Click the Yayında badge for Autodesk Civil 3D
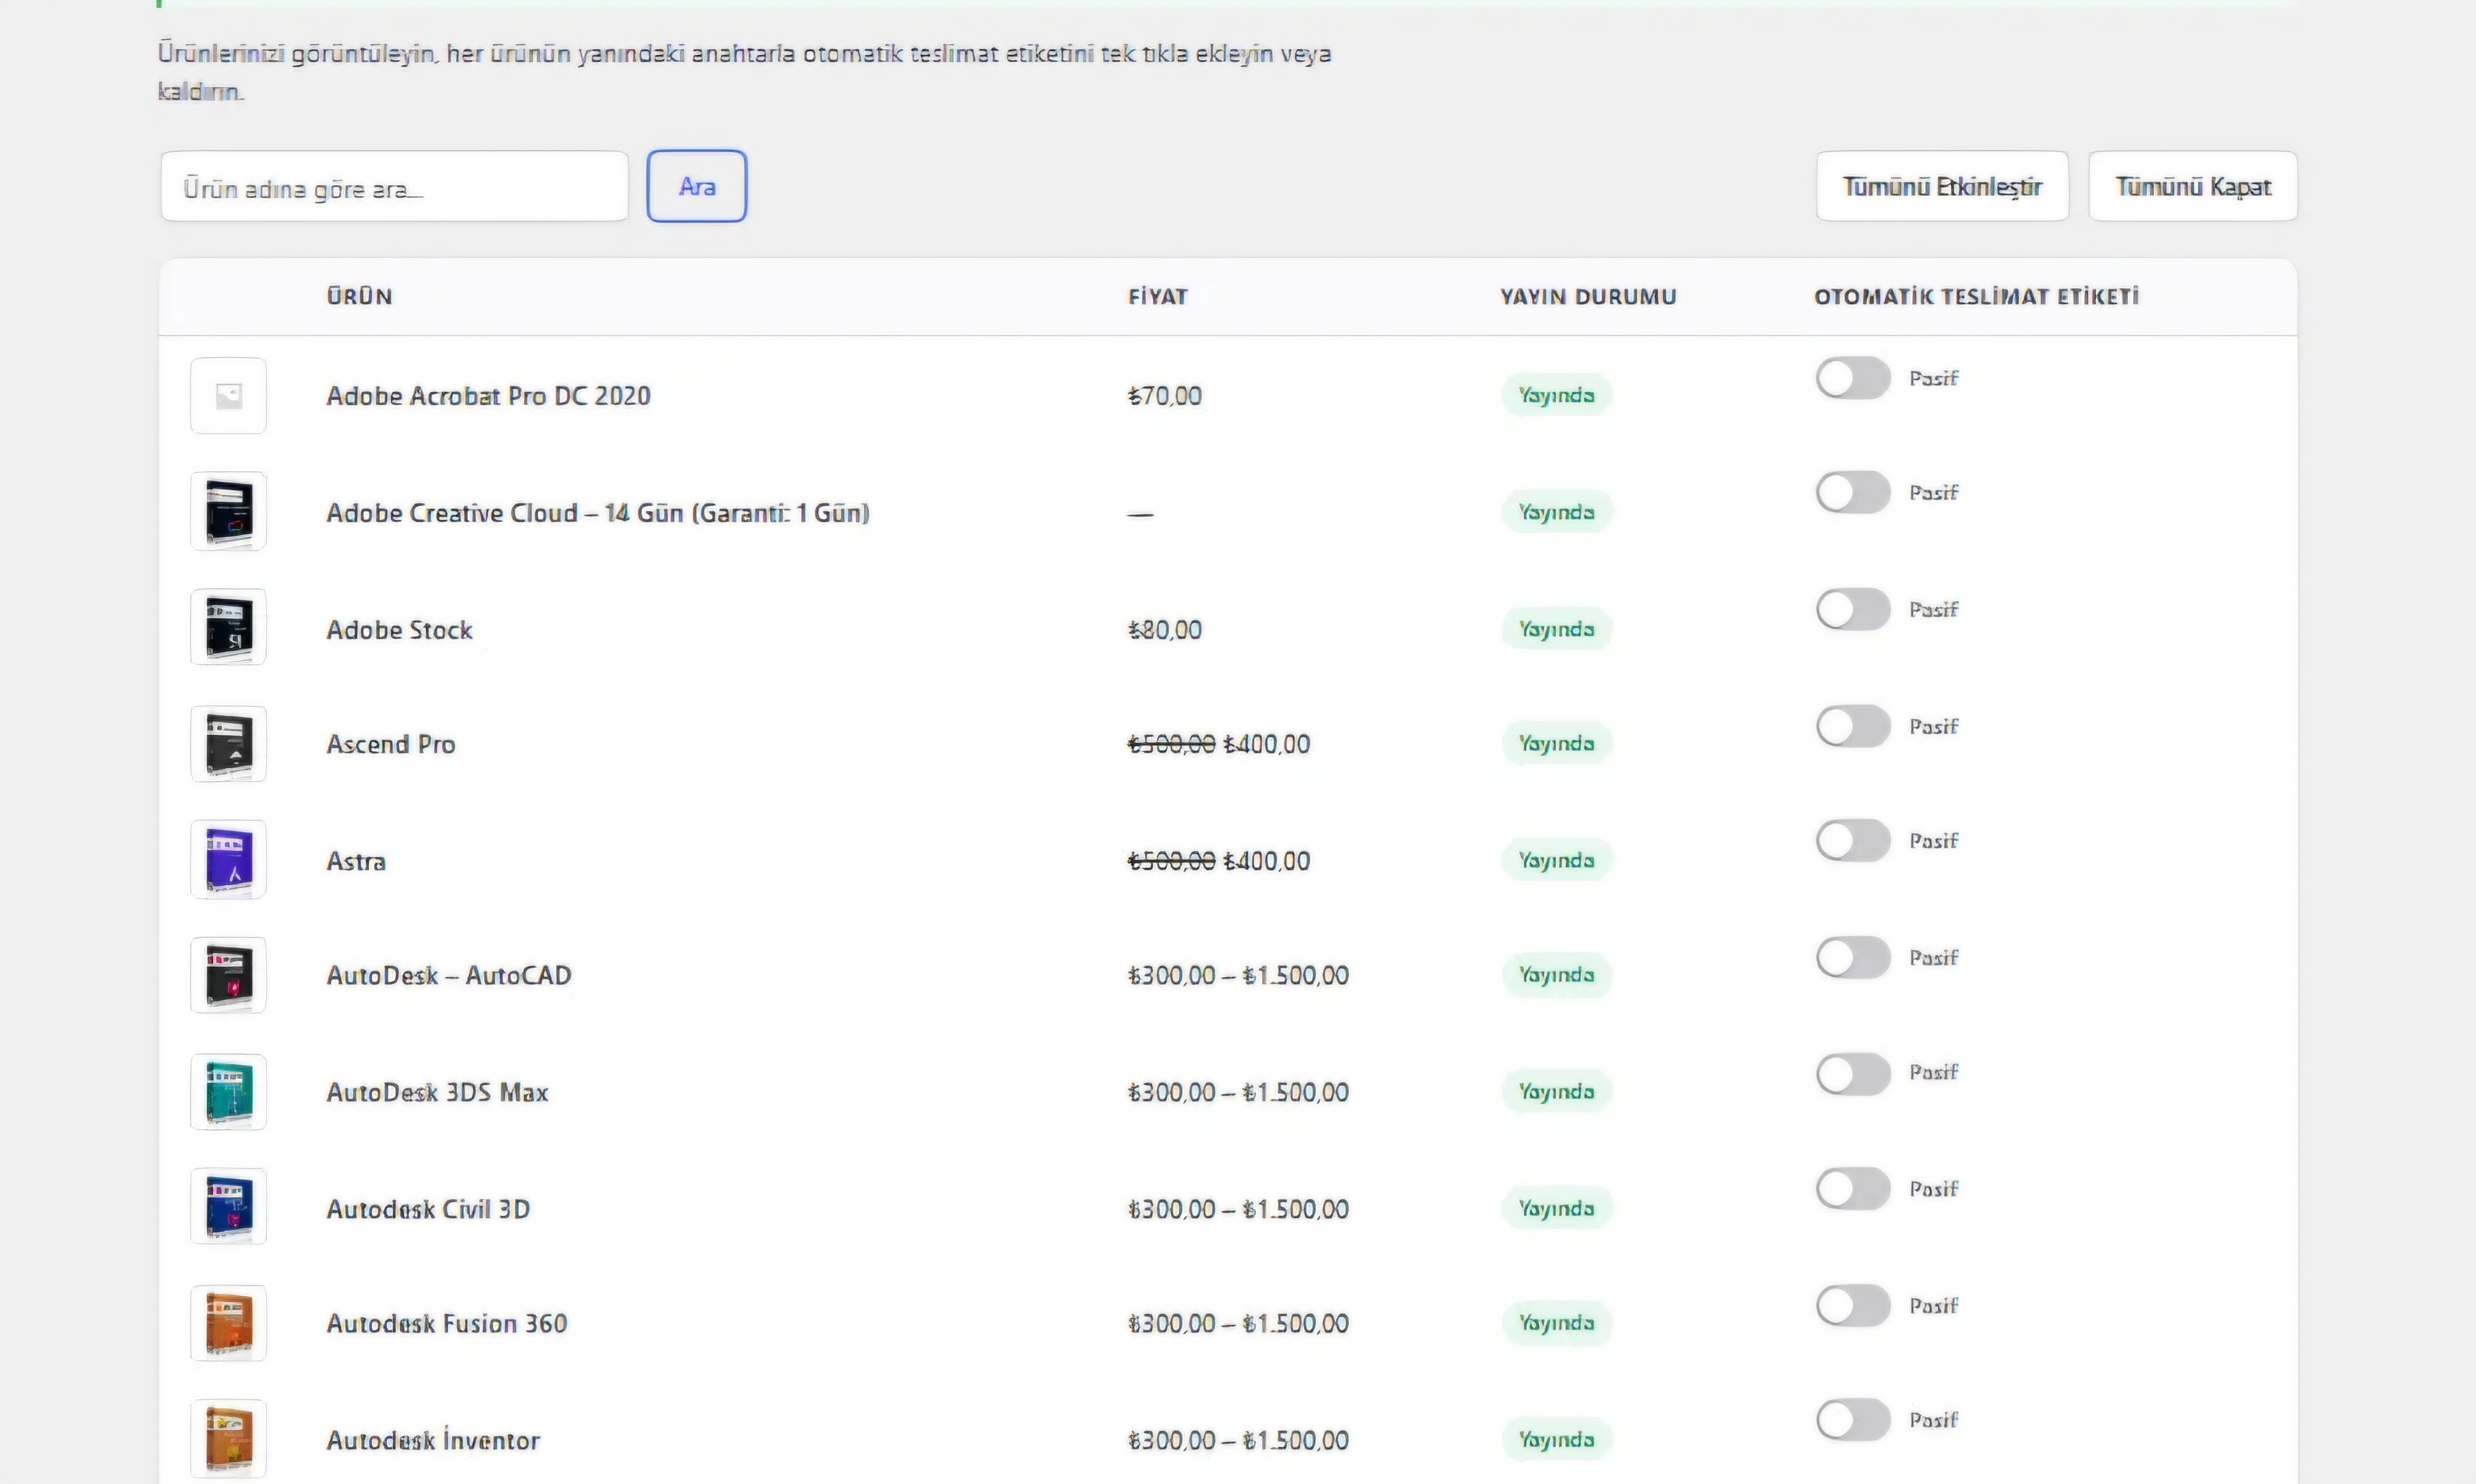This screenshot has width=2476, height=1484. [x=1557, y=1208]
